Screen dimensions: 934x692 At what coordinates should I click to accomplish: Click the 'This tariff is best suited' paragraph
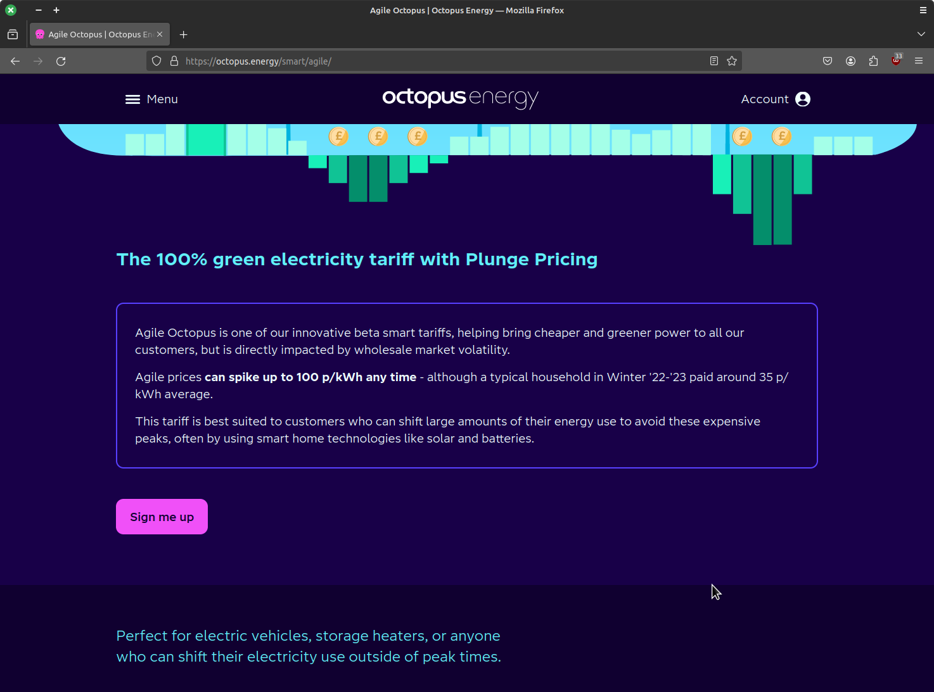pyautogui.click(x=447, y=430)
